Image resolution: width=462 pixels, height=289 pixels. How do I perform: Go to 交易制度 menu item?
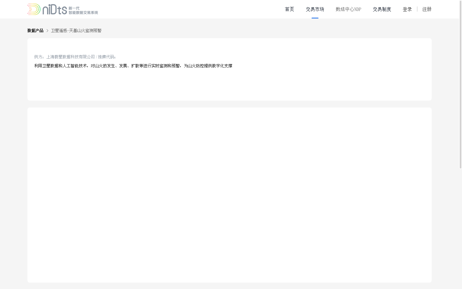(x=382, y=9)
